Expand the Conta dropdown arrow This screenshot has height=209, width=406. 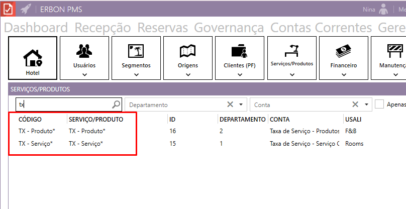(366, 104)
